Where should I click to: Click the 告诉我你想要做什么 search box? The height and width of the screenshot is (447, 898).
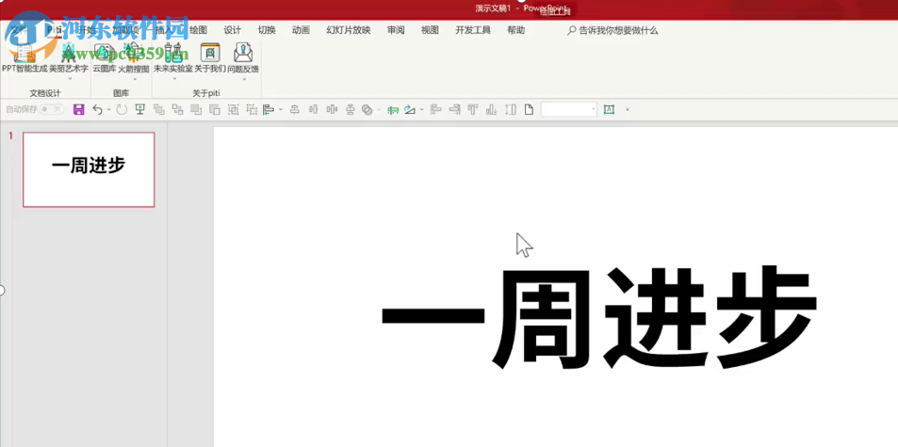(x=612, y=31)
